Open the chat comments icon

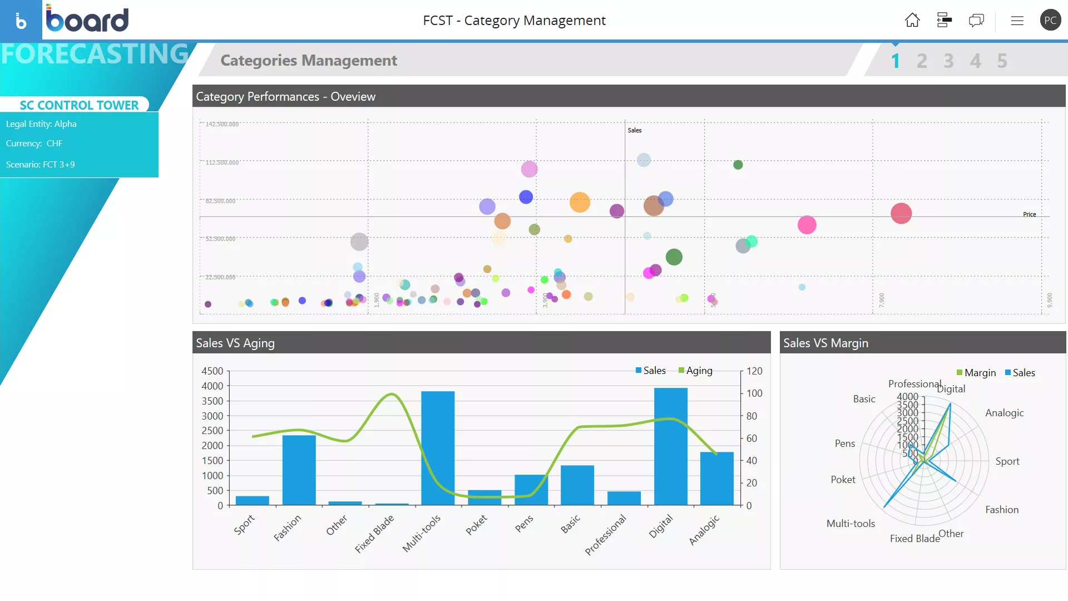click(x=976, y=21)
